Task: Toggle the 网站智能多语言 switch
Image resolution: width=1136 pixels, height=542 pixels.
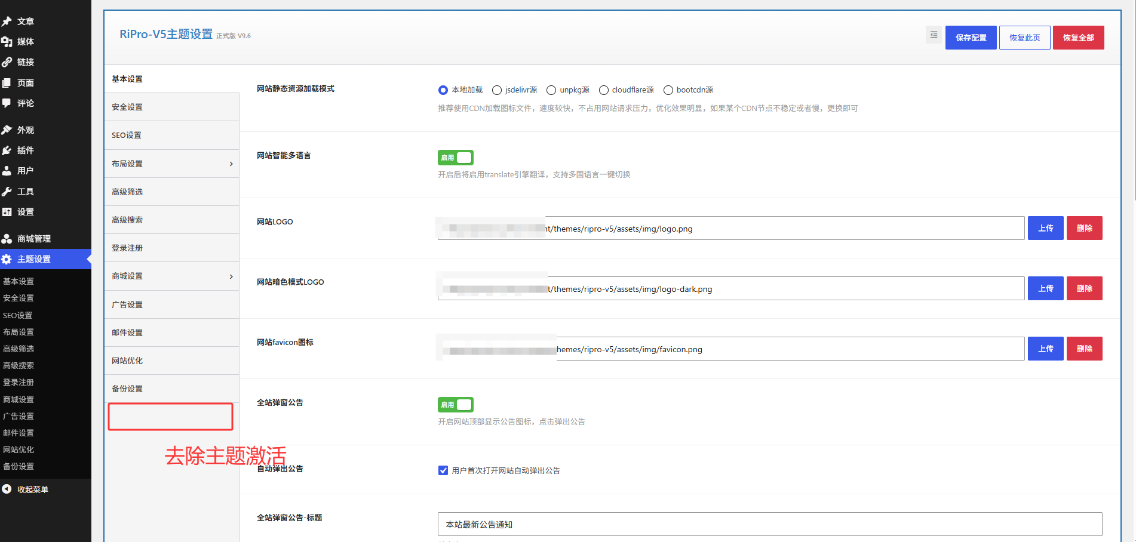Action: point(456,158)
